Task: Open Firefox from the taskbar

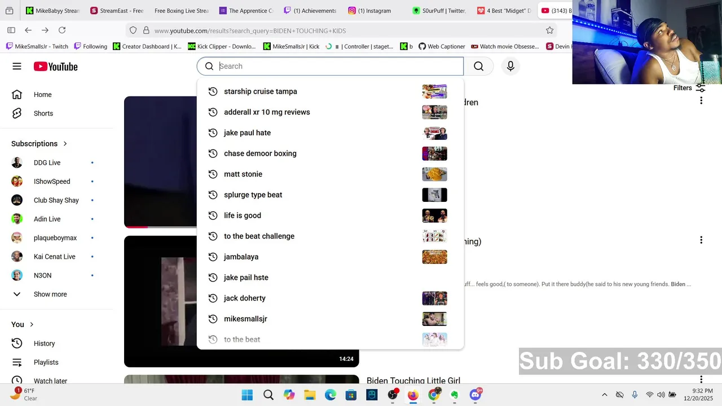Action: 413,395
